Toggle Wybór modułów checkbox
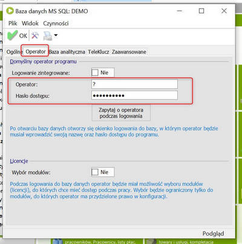 click(x=95, y=172)
